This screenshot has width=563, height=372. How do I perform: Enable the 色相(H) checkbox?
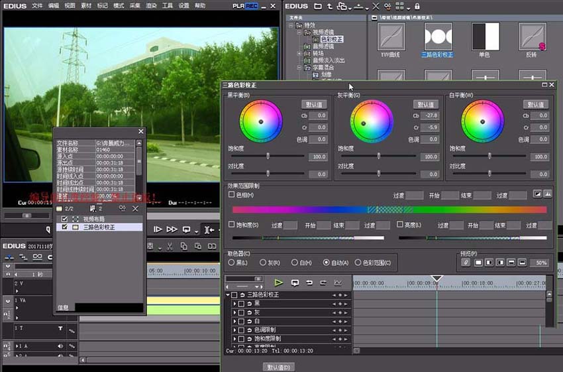(232, 194)
